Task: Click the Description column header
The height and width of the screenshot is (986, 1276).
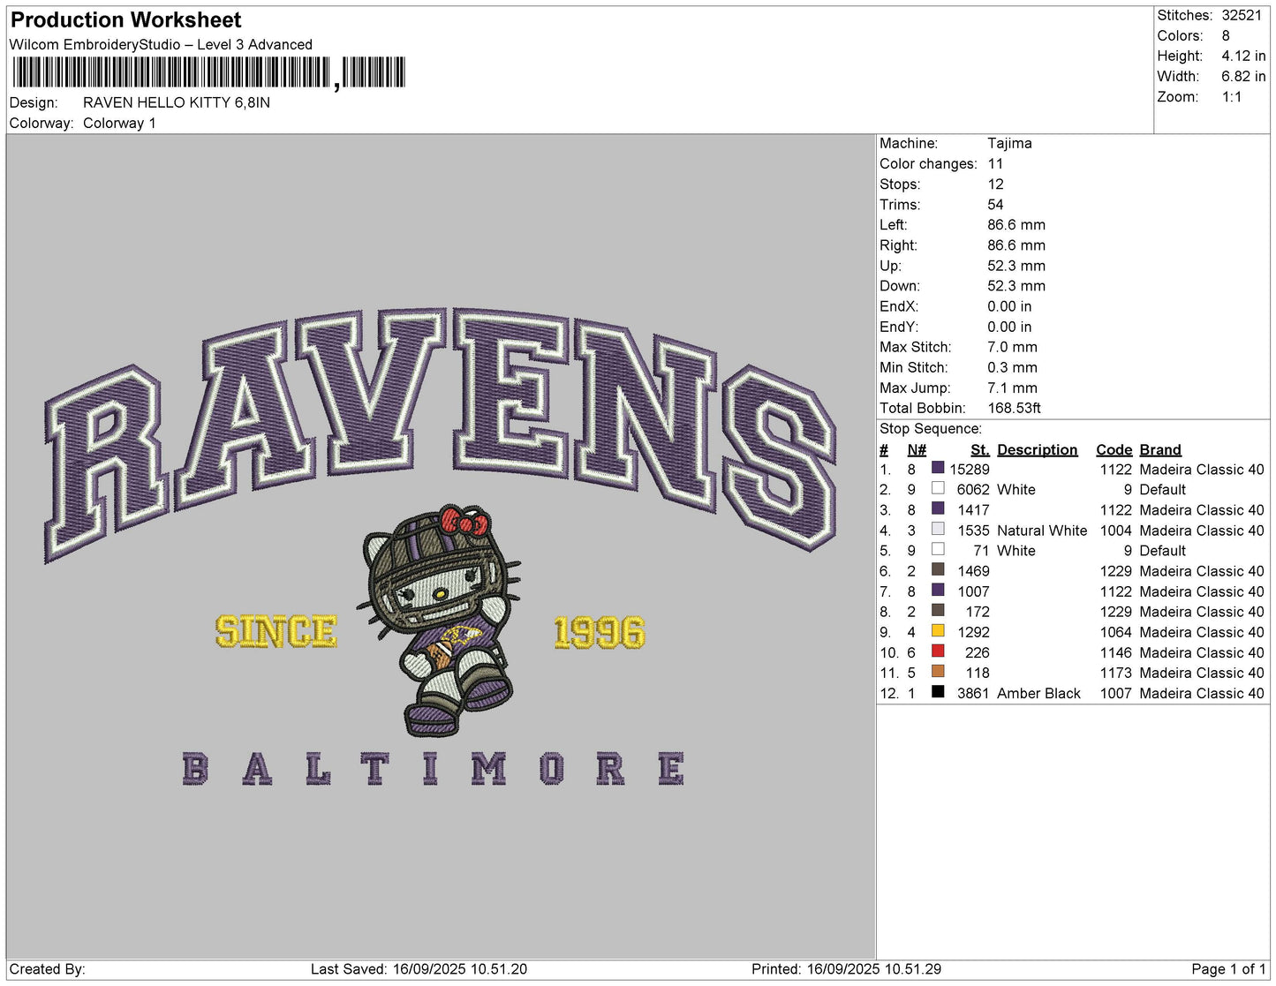Action: click(x=1037, y=449)
